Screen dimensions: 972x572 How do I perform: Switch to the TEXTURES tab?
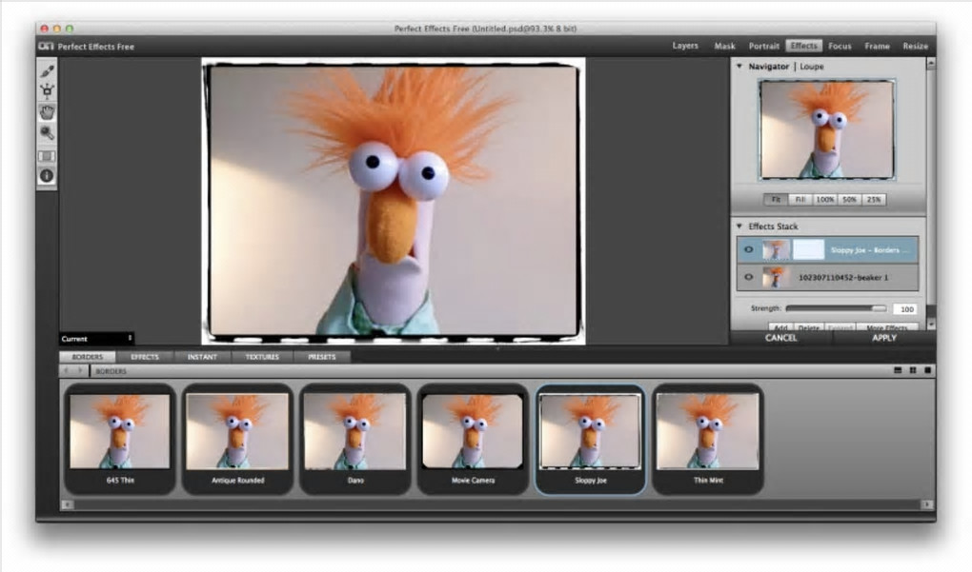pyautogui.click(x=262, y=357)
